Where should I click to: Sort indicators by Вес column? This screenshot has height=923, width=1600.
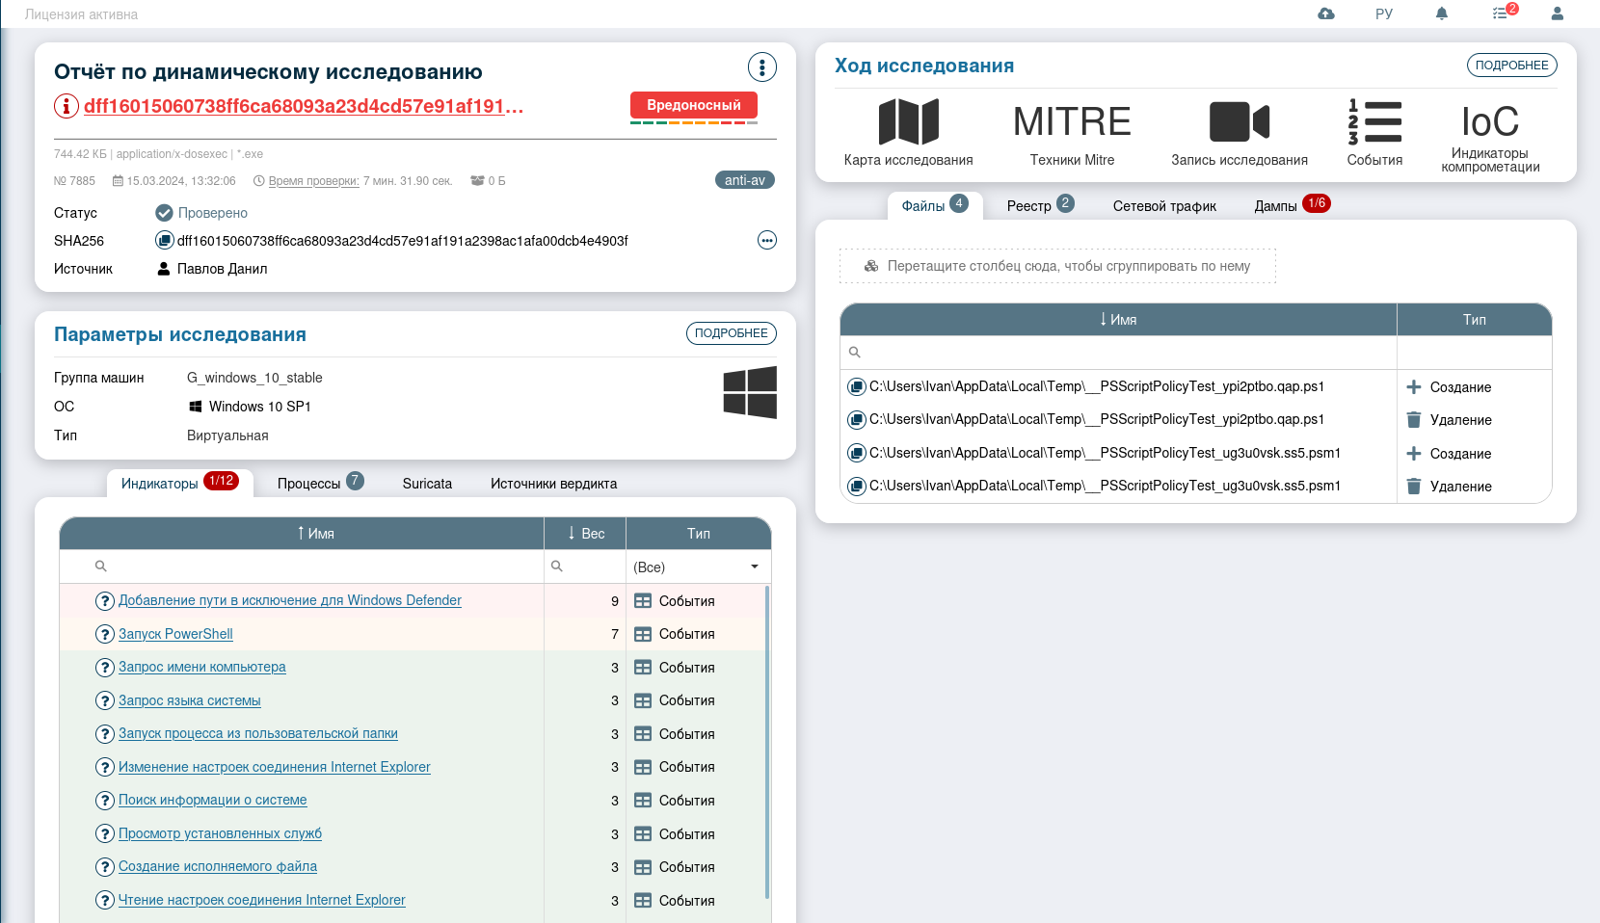tap(585, 534)
